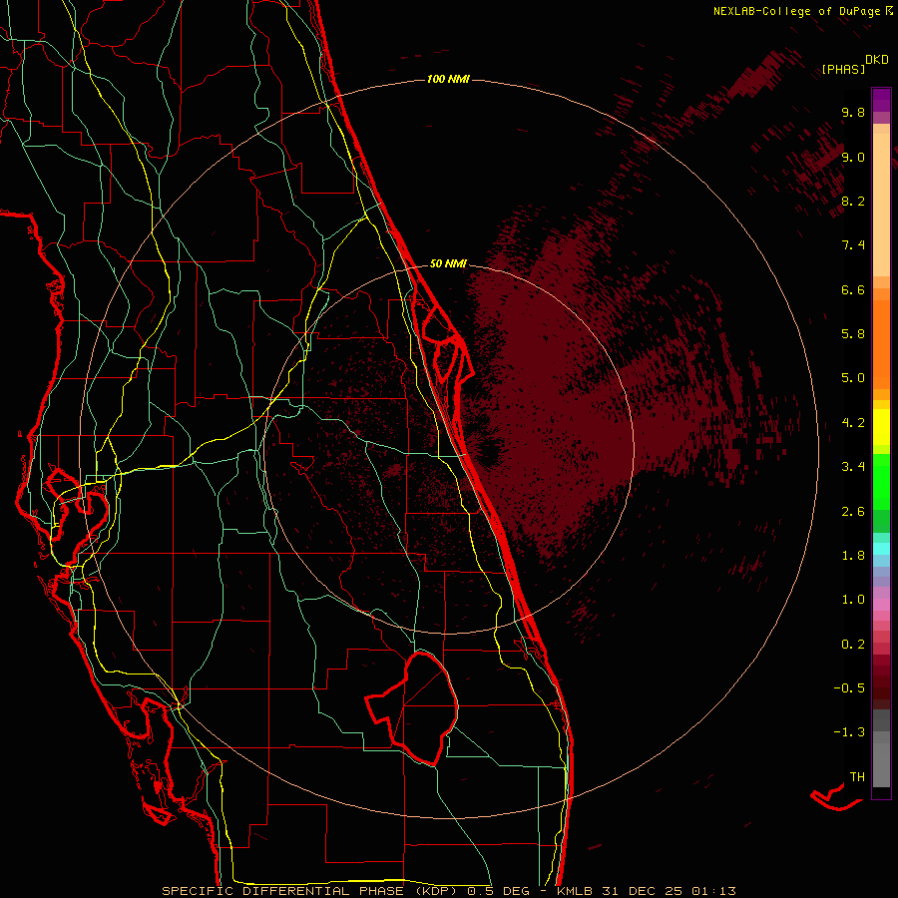Click the -1.3 value on color scale
Image resolution: width=898 pixels, height=898 pixels.
pos(849,732)
